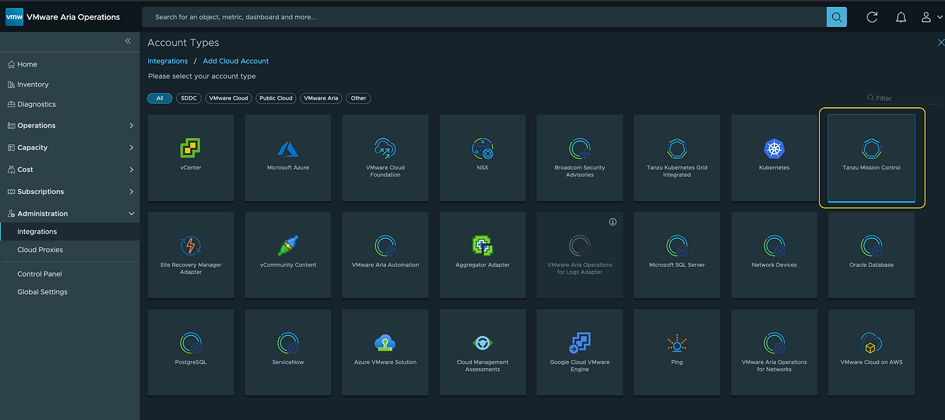Filter account types by SDDC

(x=189, y=98)
